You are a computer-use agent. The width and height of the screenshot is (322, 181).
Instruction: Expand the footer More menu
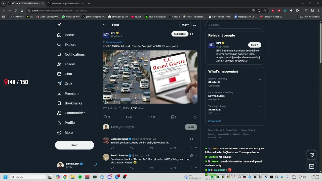point(247,134)
